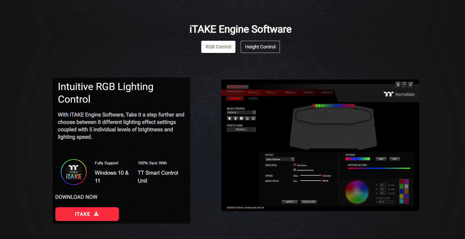
Task: Click the BATTLESTATION device tab
Action: click(237, 87)
